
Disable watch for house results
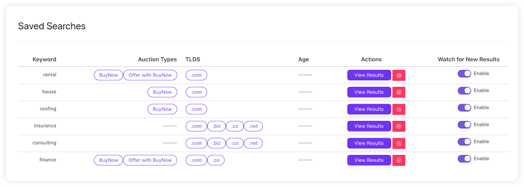click(464, 91)
